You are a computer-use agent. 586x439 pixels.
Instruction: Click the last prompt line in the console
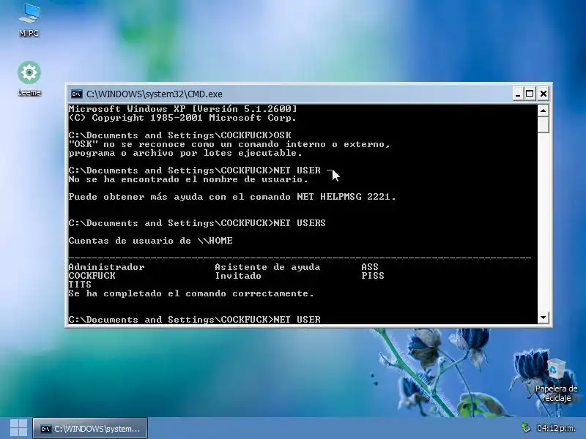click(195, 320)
